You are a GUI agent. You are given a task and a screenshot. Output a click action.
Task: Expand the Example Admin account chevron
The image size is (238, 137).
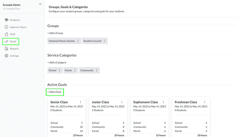point(40,4)
